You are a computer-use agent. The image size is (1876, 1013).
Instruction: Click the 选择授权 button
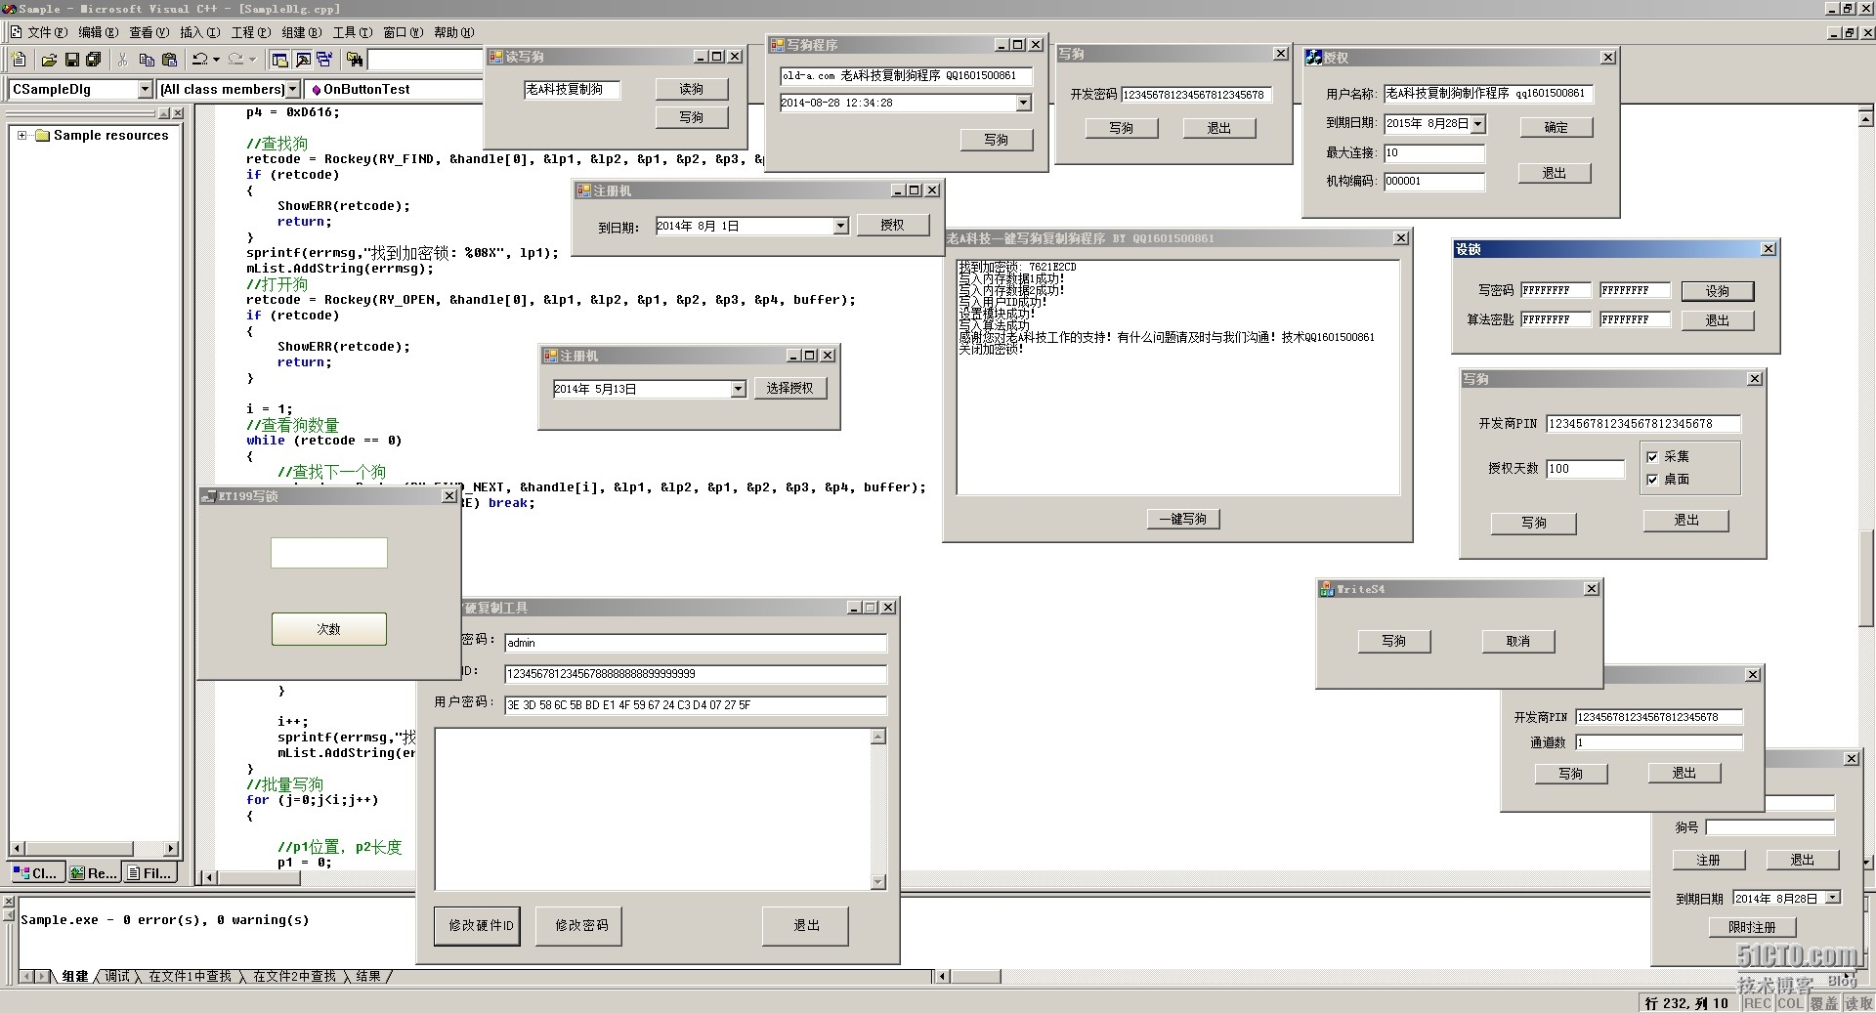pos(790,388)
